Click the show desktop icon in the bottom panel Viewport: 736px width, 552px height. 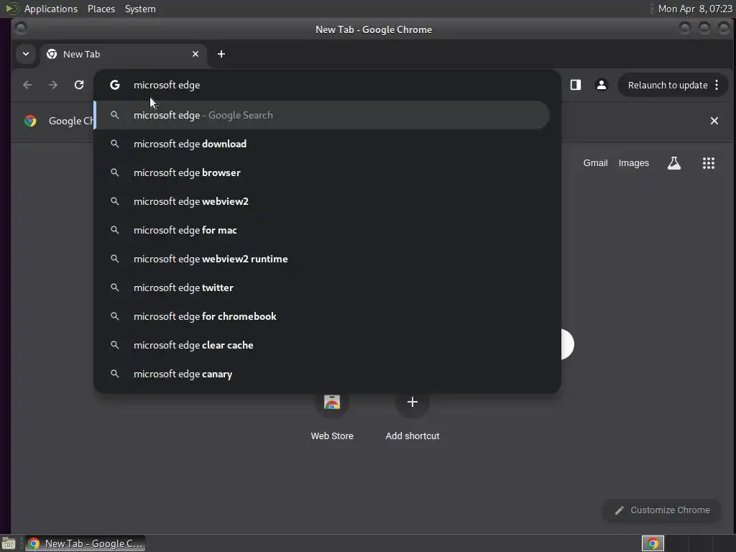click(x=9, y=543)
